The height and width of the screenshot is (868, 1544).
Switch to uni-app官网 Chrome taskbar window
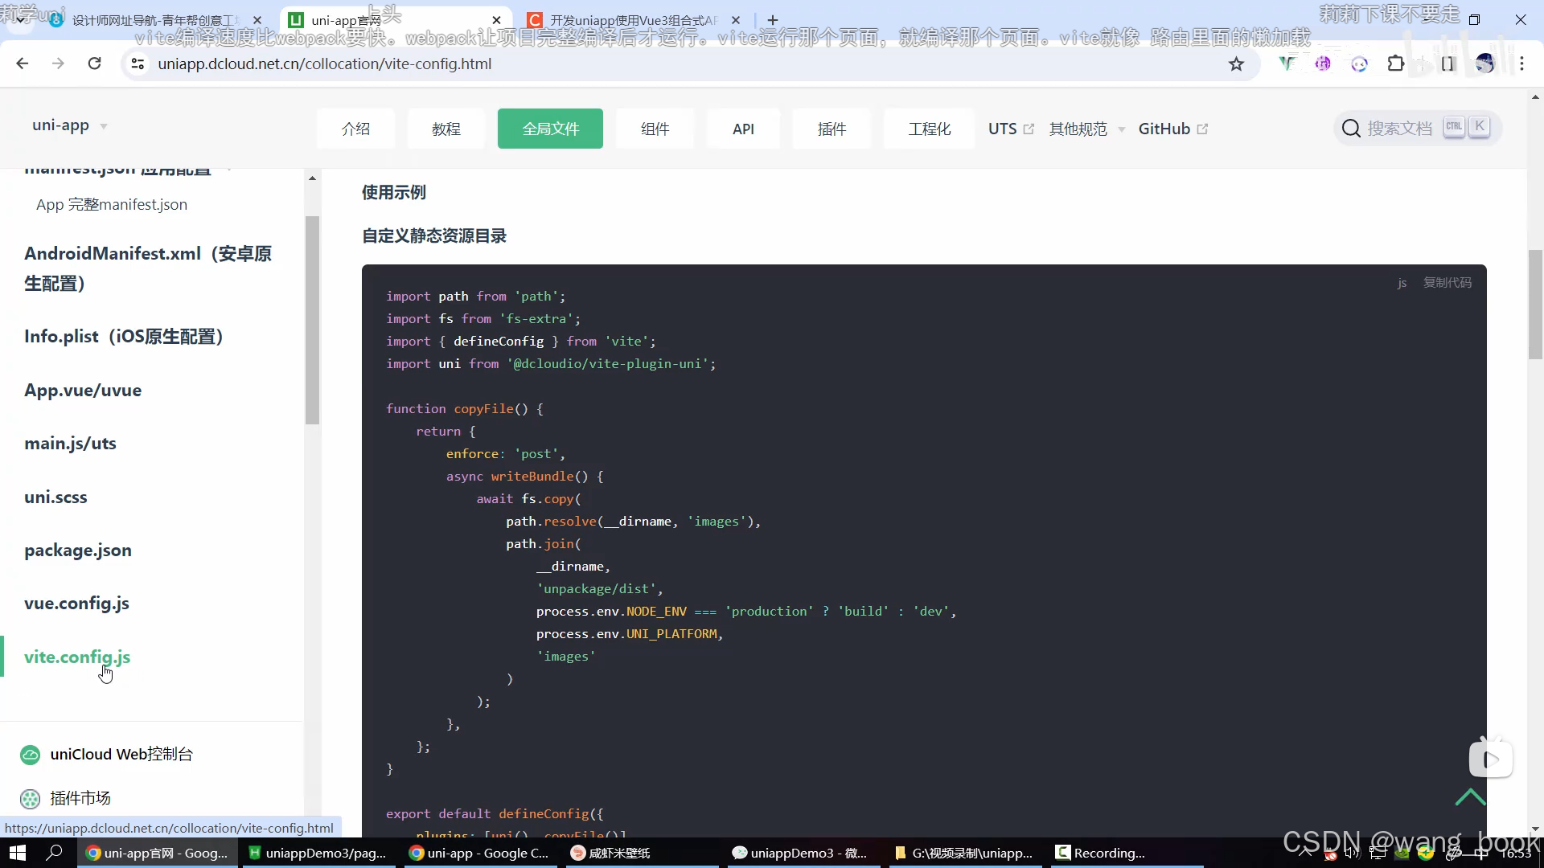158,853
